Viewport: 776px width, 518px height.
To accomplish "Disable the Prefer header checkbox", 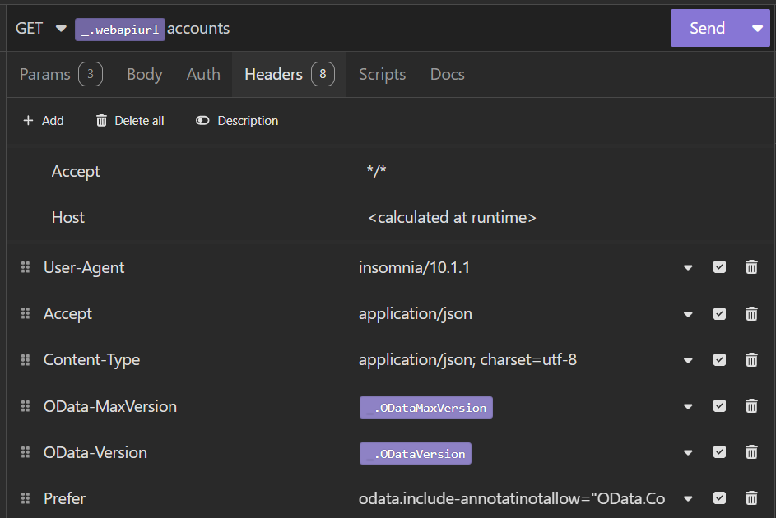I will coord(719,497).
